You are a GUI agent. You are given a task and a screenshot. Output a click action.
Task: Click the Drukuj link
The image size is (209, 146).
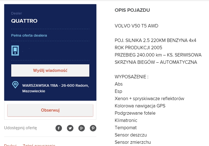click(x=10, y=145)
